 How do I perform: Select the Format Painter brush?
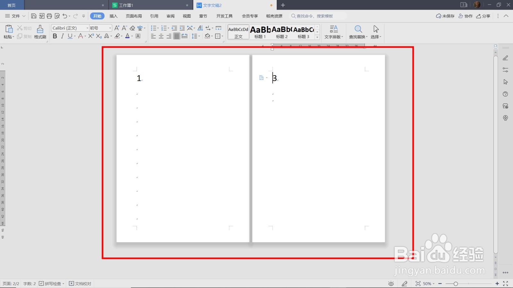point(40,29)
